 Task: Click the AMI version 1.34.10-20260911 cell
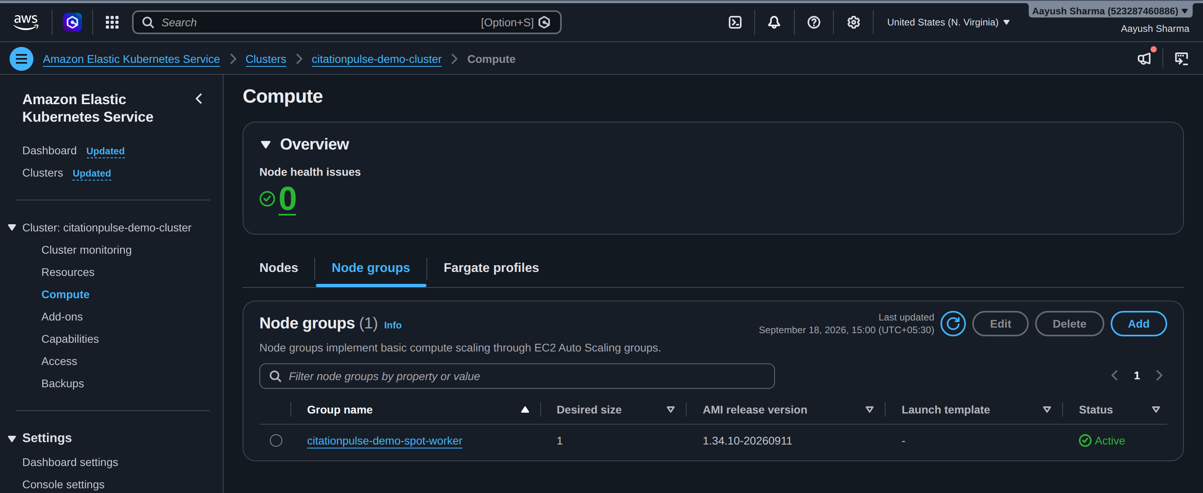coord(747,441)
